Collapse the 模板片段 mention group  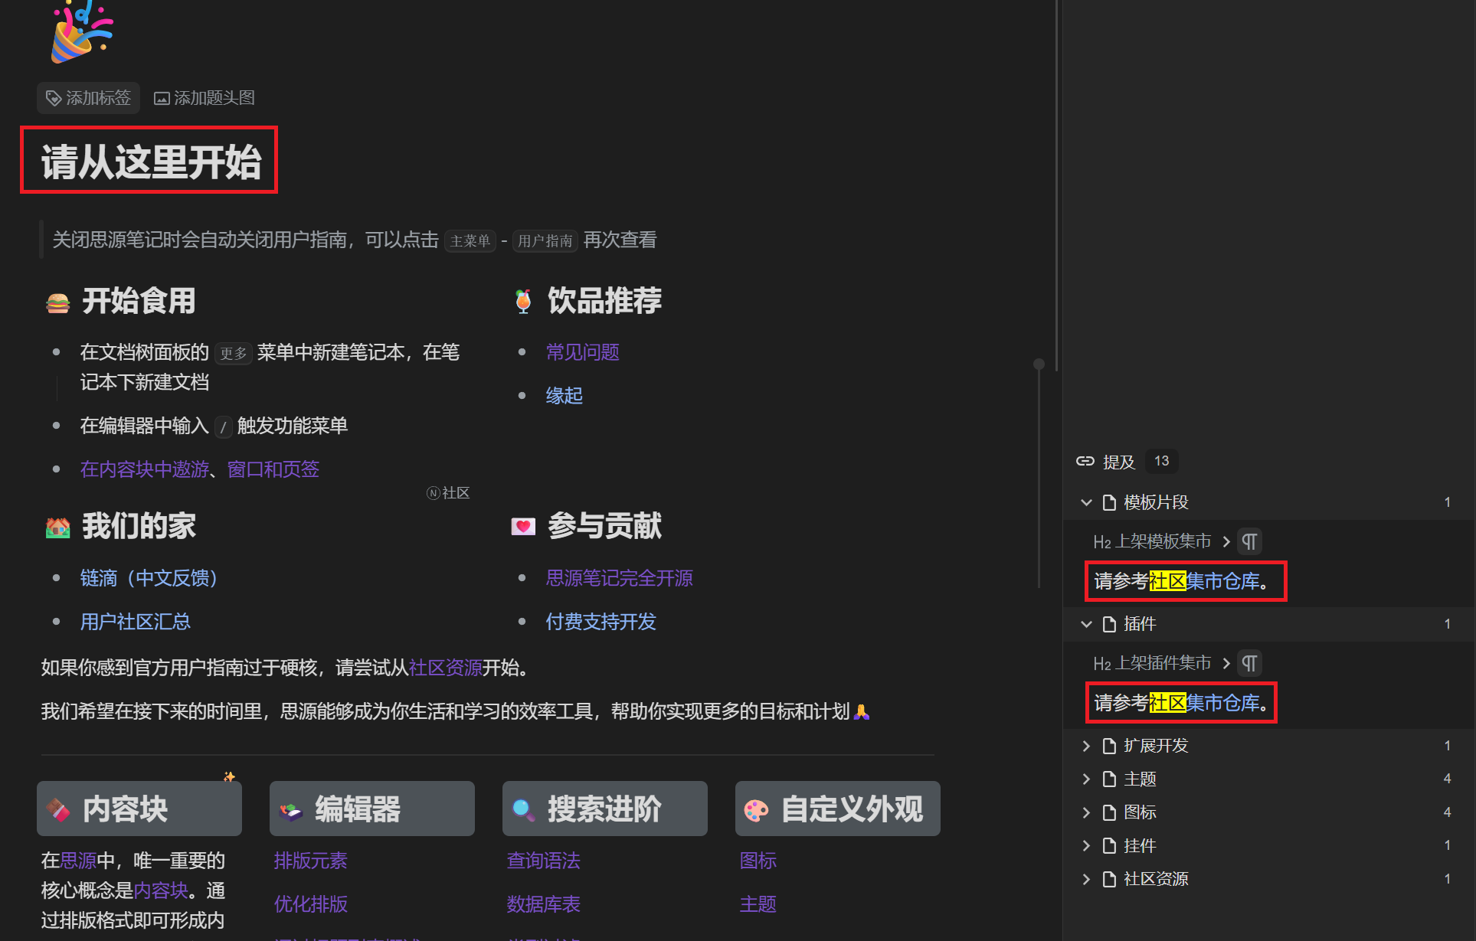pyautogui.click(x=1087, y=502)
